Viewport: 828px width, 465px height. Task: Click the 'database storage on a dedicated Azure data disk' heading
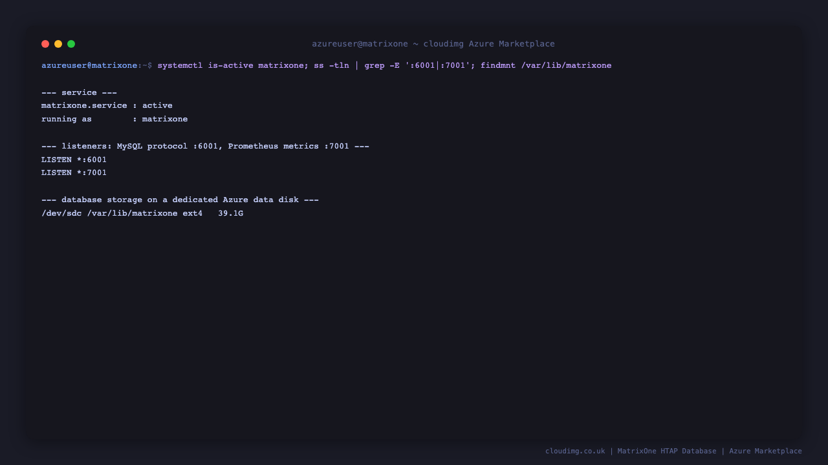point(180,200)
